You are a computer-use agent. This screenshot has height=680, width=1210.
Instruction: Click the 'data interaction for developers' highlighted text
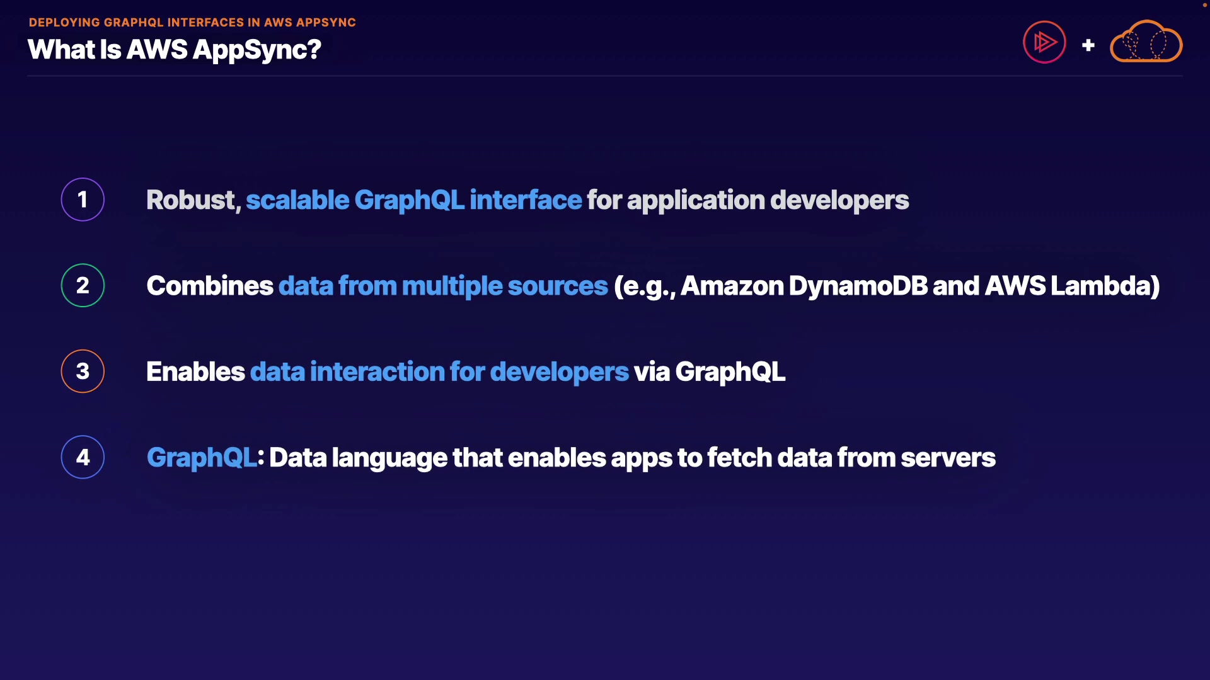[439, 371]
